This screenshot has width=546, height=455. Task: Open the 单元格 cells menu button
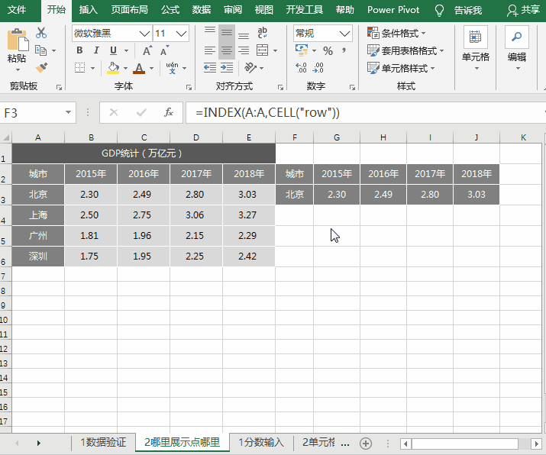(475, 48)
